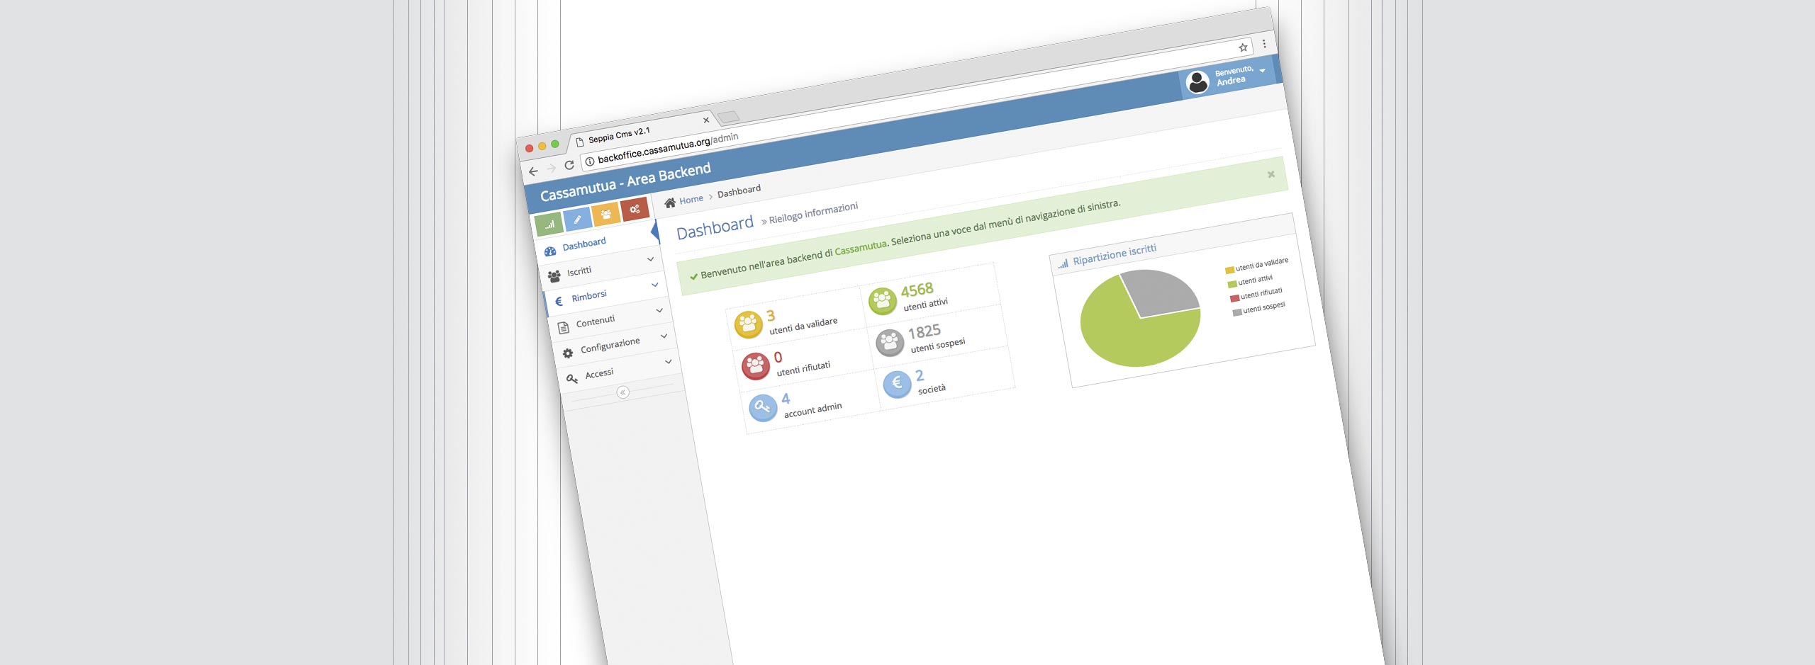
Task: Bookmark page with the star icon
Action: pos(1243,47)
